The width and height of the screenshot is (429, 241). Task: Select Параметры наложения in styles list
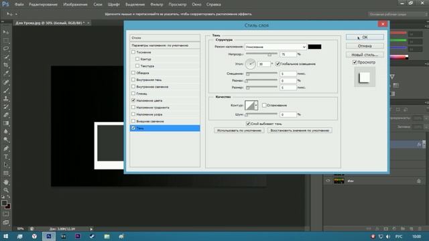(x=165, y=46)
